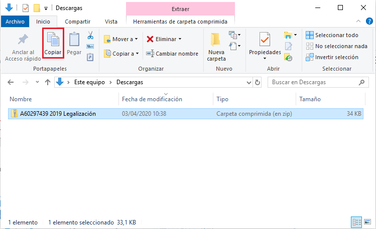Image resolution: width=376 pixels, height=229 pixels.
Task: Click the Carpeta comprimida (en zip) type cell
Action: [254, 114]
